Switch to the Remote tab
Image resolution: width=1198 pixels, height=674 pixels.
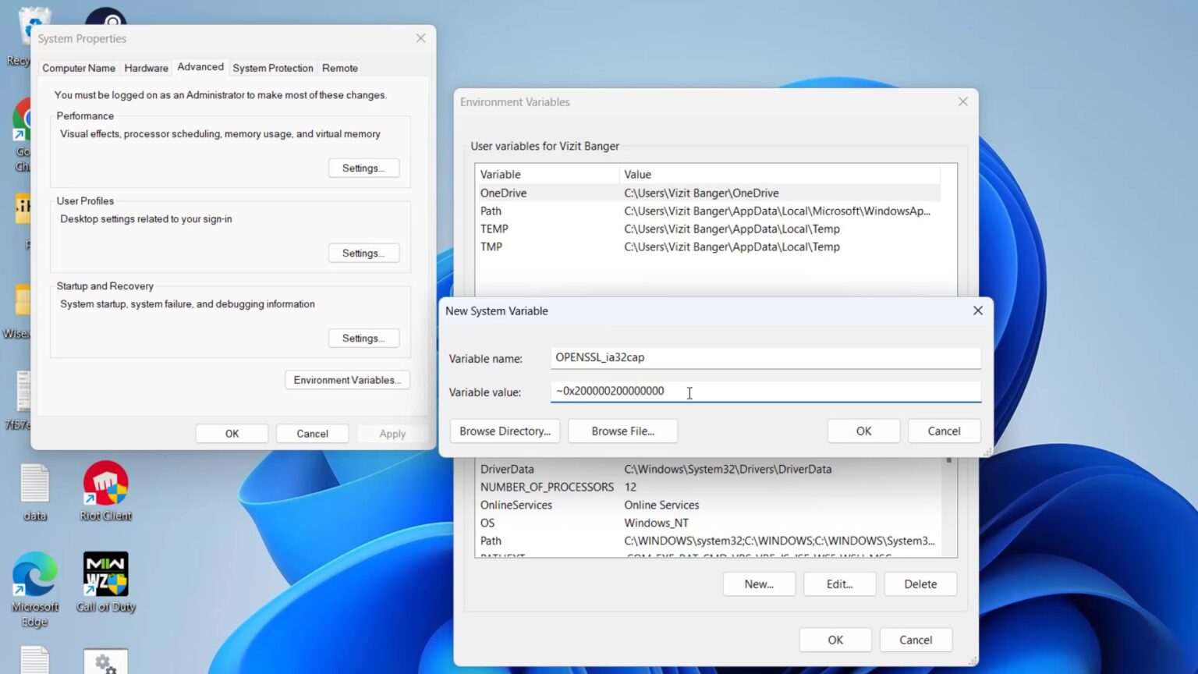pos(340,68)
